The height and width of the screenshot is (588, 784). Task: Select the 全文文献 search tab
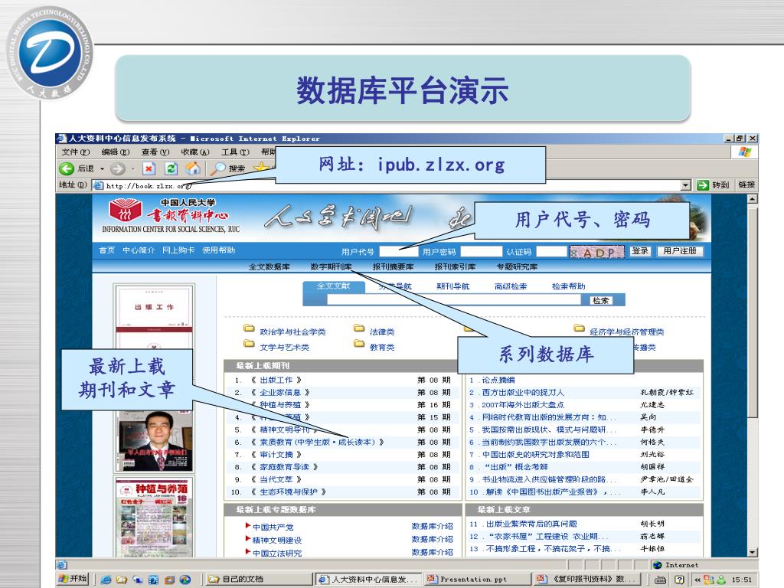coord(334,286)
